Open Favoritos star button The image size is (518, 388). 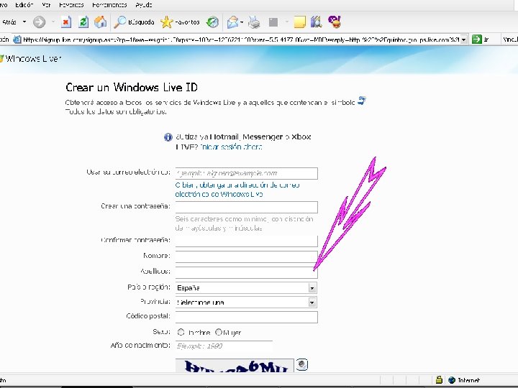180,22
